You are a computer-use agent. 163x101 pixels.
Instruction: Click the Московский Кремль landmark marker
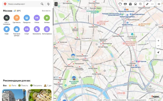[74, 78]
